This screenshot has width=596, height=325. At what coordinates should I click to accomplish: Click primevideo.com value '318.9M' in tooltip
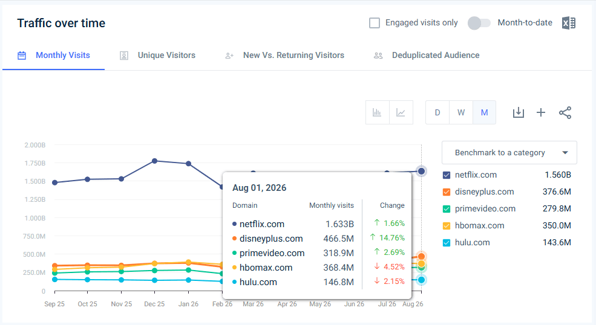(x=339, y=253)
